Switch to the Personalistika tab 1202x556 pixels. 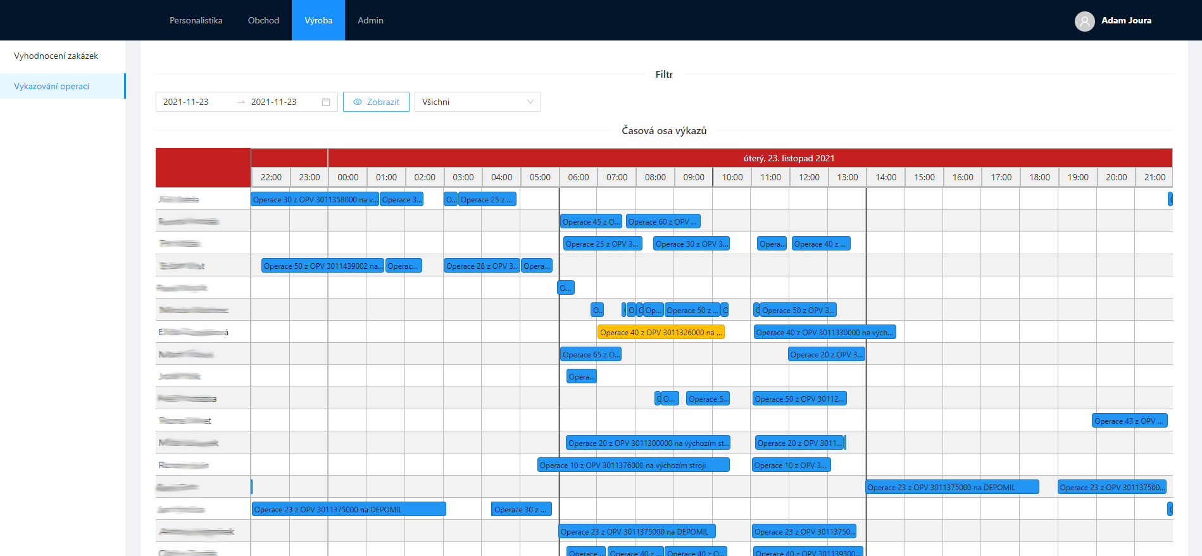tap(196, 20)
